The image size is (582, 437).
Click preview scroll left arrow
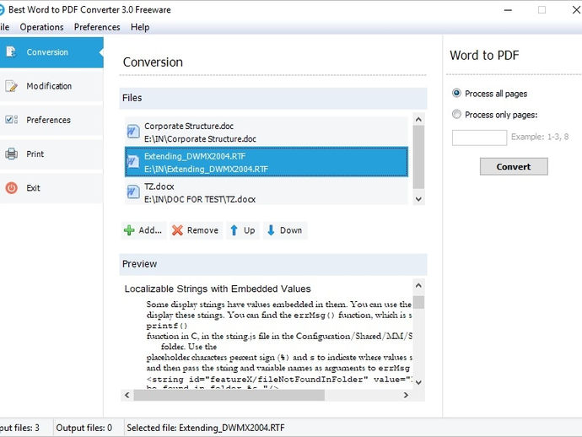tap(127, 395)
